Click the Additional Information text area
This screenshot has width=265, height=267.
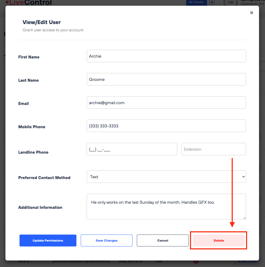[166, 206]
